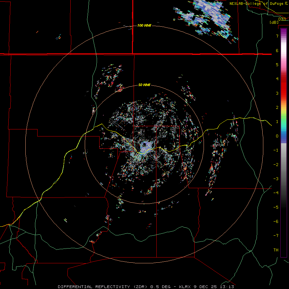
Task: Click the 5 dB tick label
Action: tap(277, 65)
